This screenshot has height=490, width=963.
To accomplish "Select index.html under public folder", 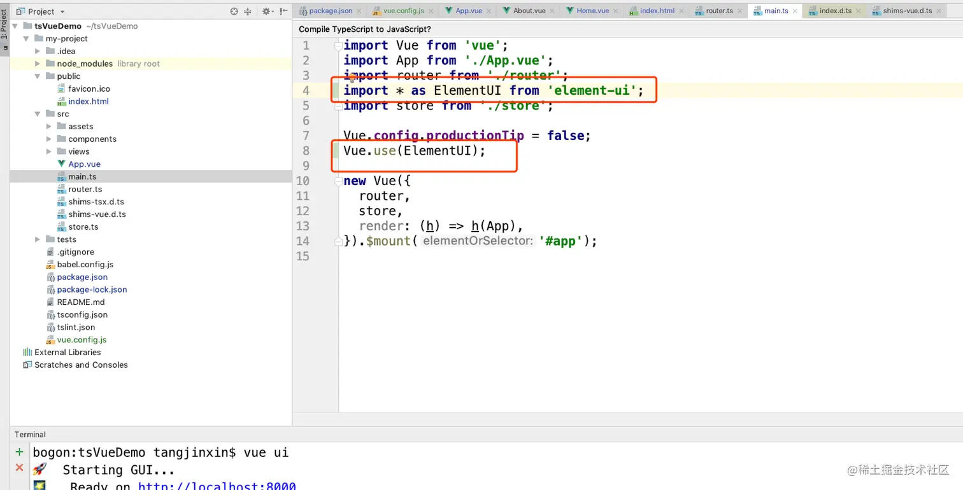I will tap(89, 101).
